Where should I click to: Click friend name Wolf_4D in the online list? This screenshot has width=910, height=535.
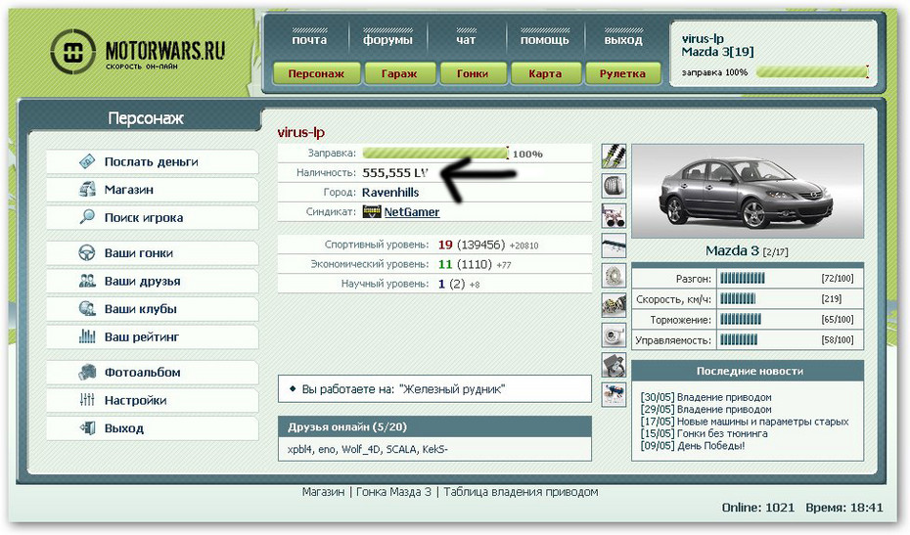click(361, 449)
